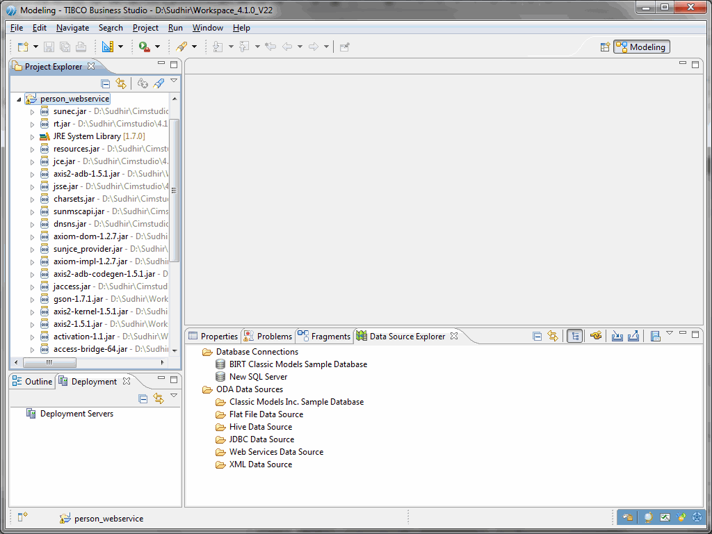Open the Project menu
The image size is (712, 534).
click(x=146, y=28)
